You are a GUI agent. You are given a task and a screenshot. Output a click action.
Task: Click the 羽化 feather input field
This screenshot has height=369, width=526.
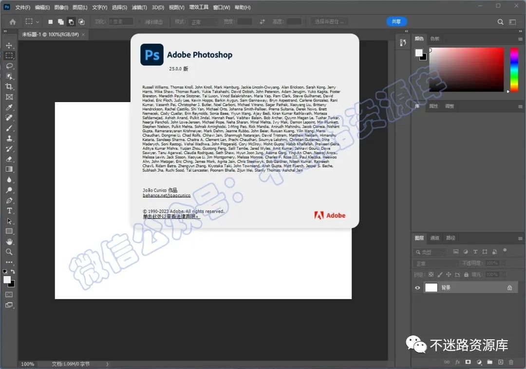pyautogui.click(x=121, y=22)
